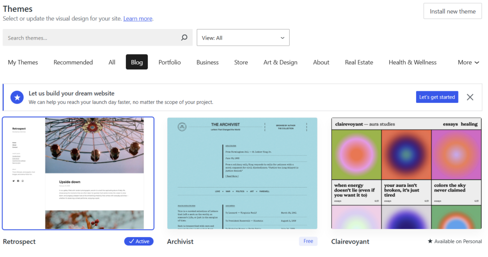
Task: Open the Clairevoyant theme preview
Action: tap(407, 173)
